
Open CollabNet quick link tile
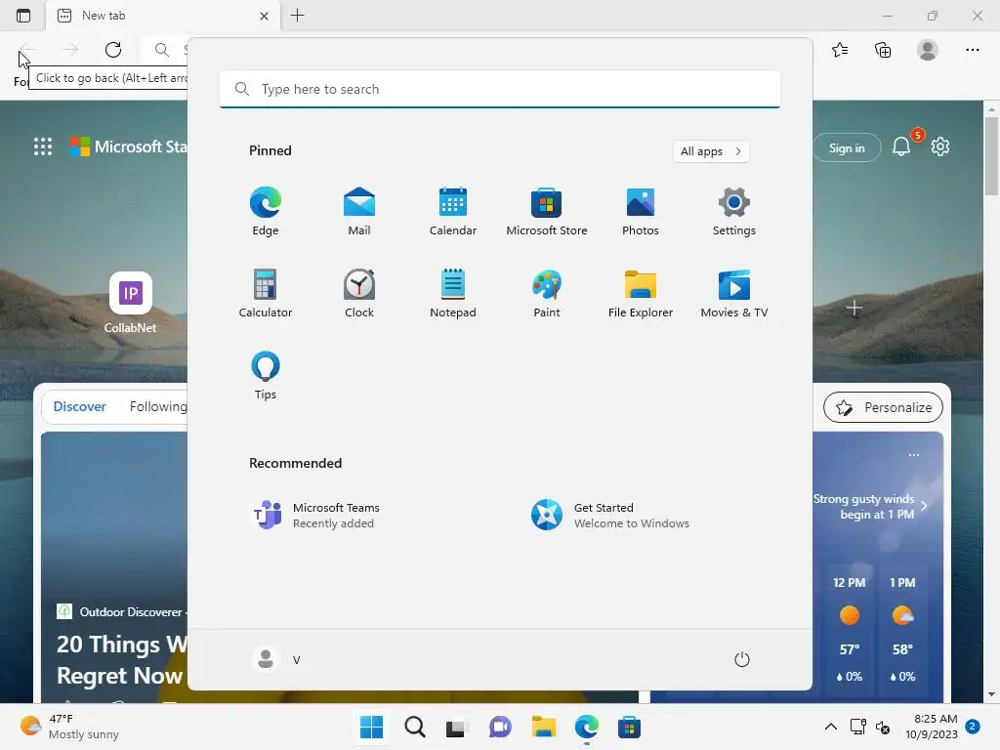tap(130, 303)
